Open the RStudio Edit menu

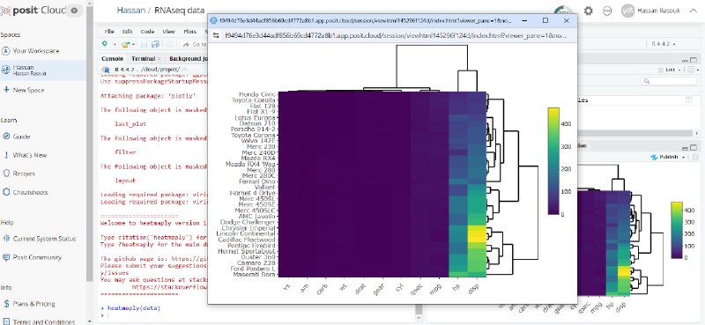pos(127,32)
